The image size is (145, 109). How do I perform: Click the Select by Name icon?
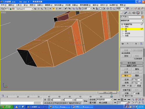(97, 9)
